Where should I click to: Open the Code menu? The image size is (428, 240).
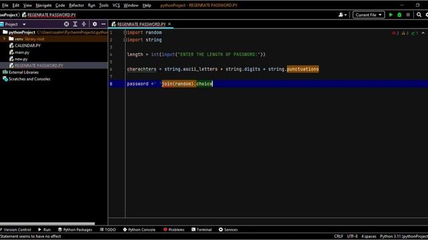[x=60, y=5]
